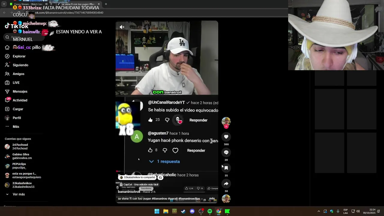Image resolution: width=384 pixels, height=216 pixels.
Task: Seek on the video progress bar
Action: [167, 172]
